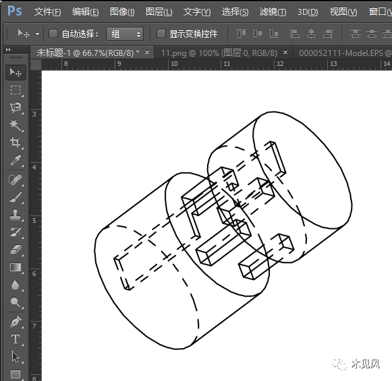392x381 pixels.
Task: Align left edges in options bar
Action: (295, 34)
